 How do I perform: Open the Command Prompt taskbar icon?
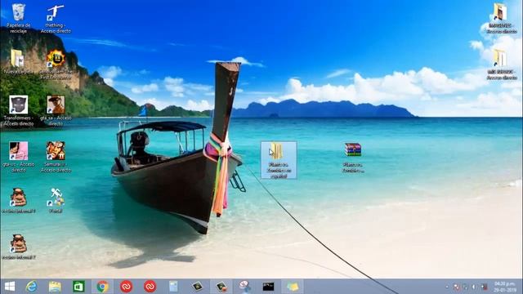tap(268, 287)
